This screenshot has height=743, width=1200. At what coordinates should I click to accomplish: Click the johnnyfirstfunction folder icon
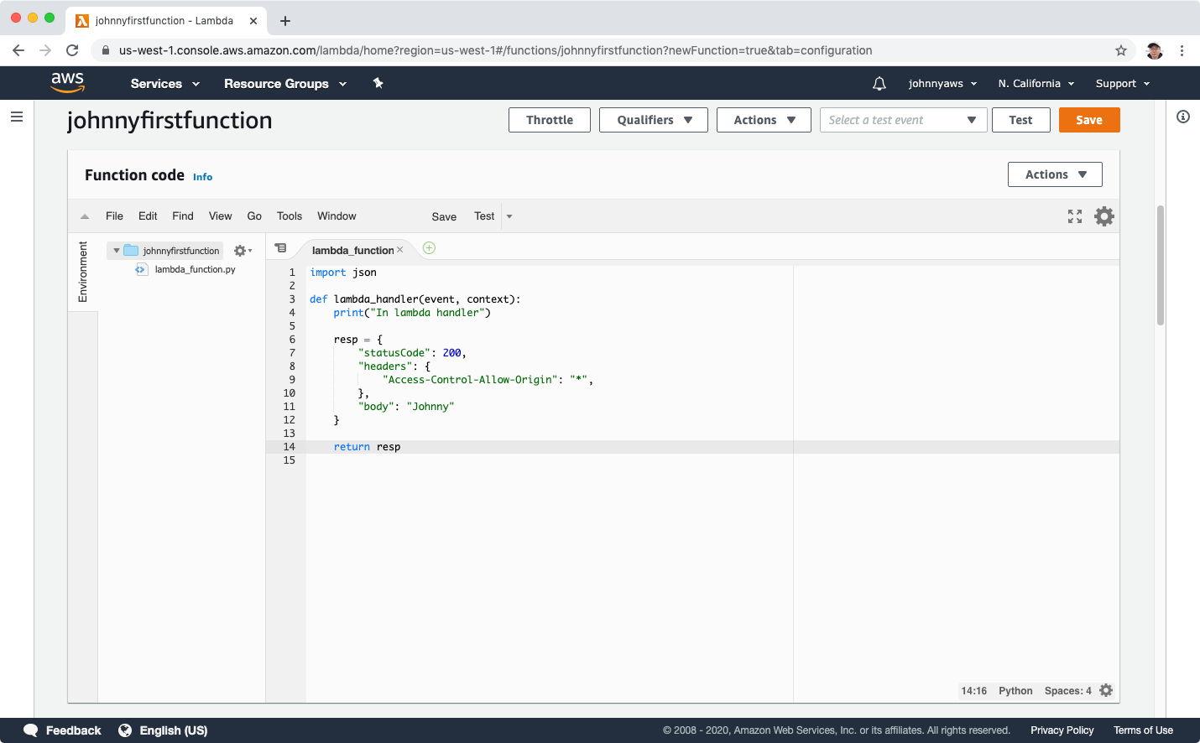(131, 250)
